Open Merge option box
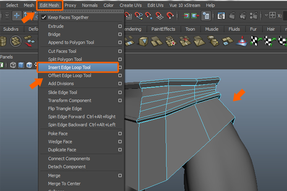 tap(120, 175)
